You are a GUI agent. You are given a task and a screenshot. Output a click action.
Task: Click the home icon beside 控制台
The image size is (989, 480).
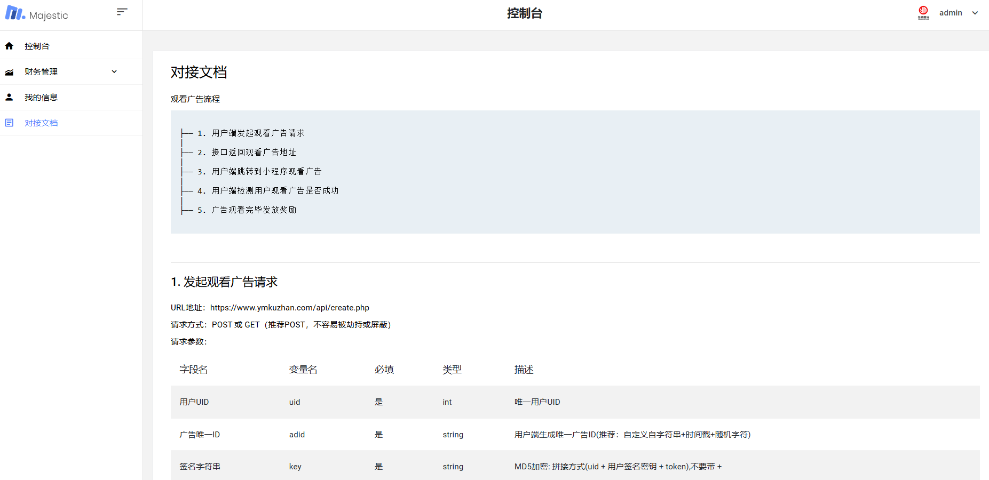click(x=9, y=46)
